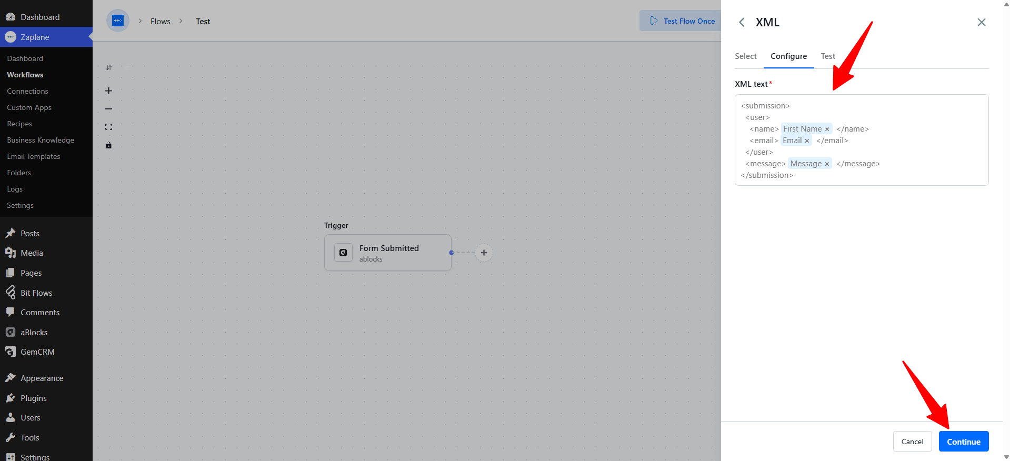1010x461 pixels.
Task: Open Logs in Zaplane submenu
Action: click(x=15, y=189)
